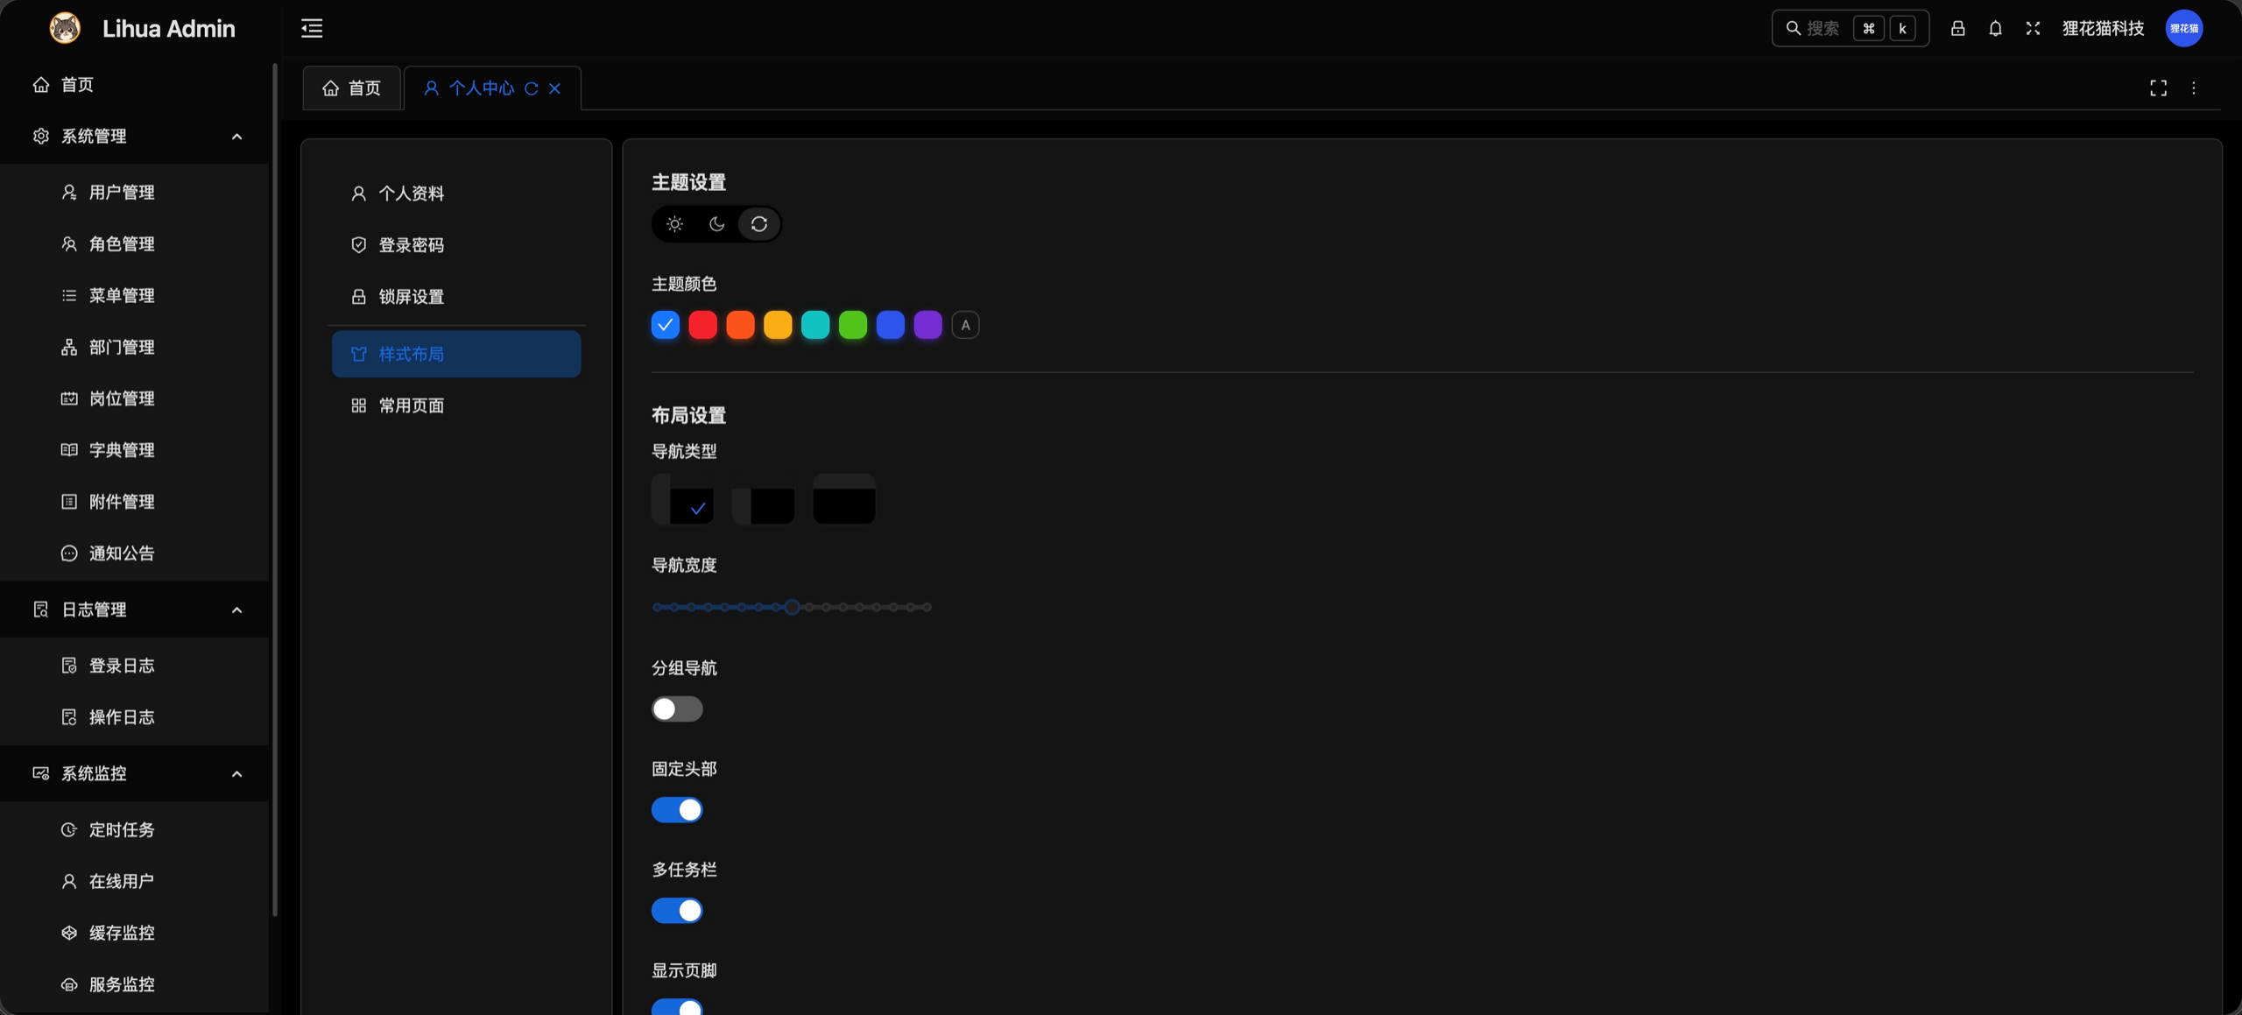Enable the 分组导航 switch
Viewport: 2242px width, 1015px height.
pyautogui.click(x=677, y=709)
